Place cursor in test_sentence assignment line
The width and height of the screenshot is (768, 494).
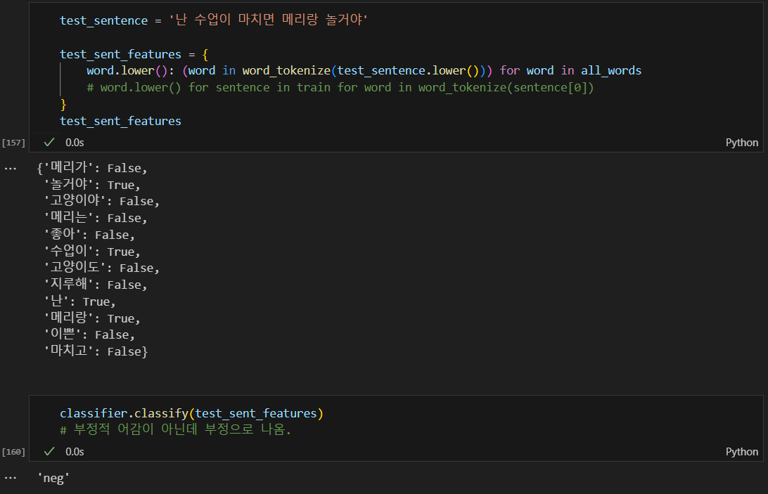pyautogui.click(x=214, y=20)
